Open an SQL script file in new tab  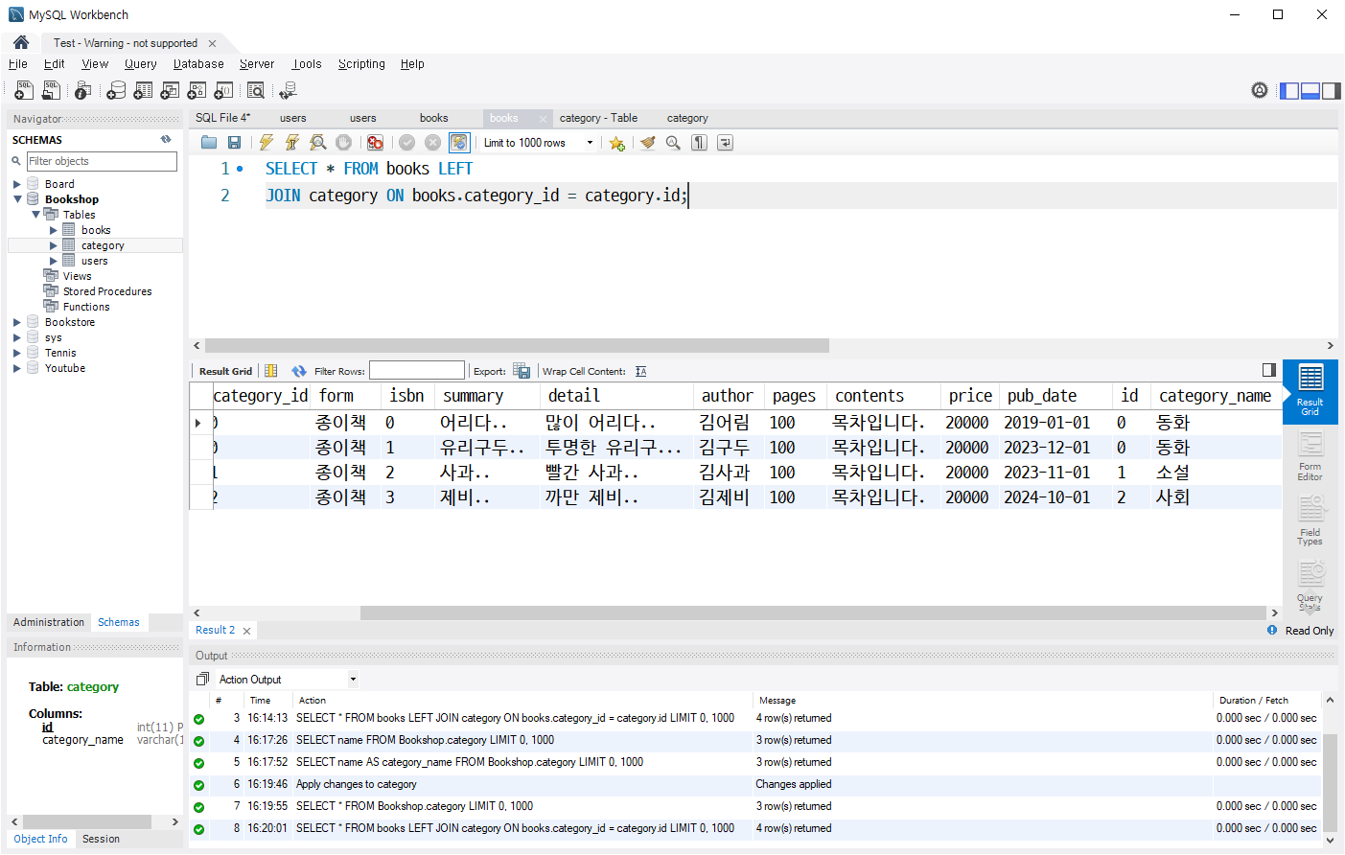52,90
